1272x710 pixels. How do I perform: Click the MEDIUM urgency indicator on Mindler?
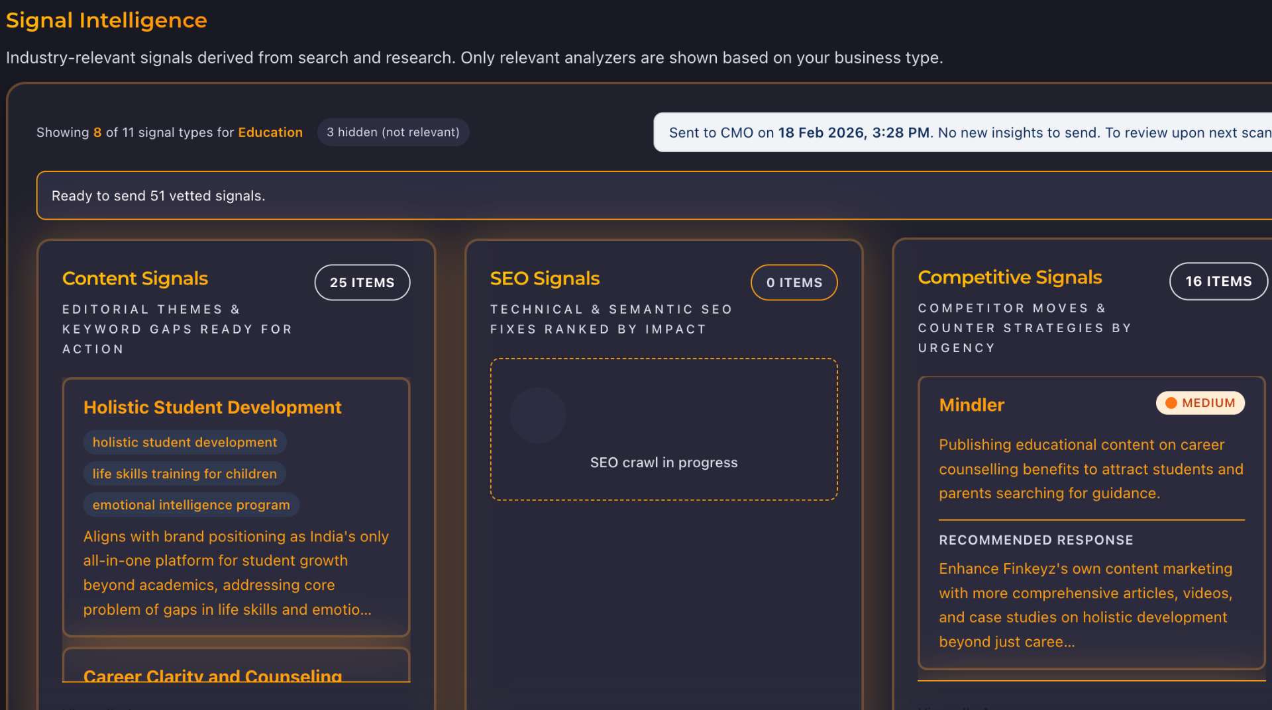pos(1200,403)
